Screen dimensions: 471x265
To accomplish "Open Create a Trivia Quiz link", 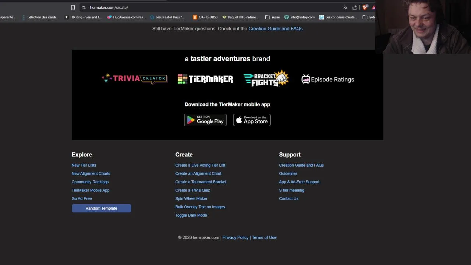I will [192, 190].
